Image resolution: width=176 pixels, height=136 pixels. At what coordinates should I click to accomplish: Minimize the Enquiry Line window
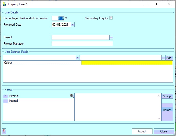pos(146,4)
